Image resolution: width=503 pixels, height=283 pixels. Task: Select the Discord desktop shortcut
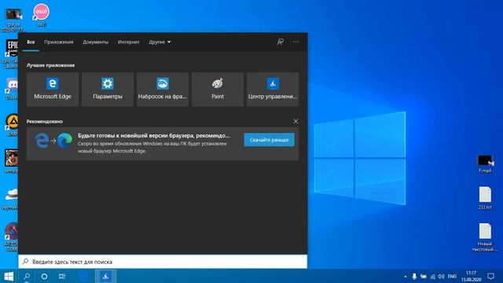12,89
